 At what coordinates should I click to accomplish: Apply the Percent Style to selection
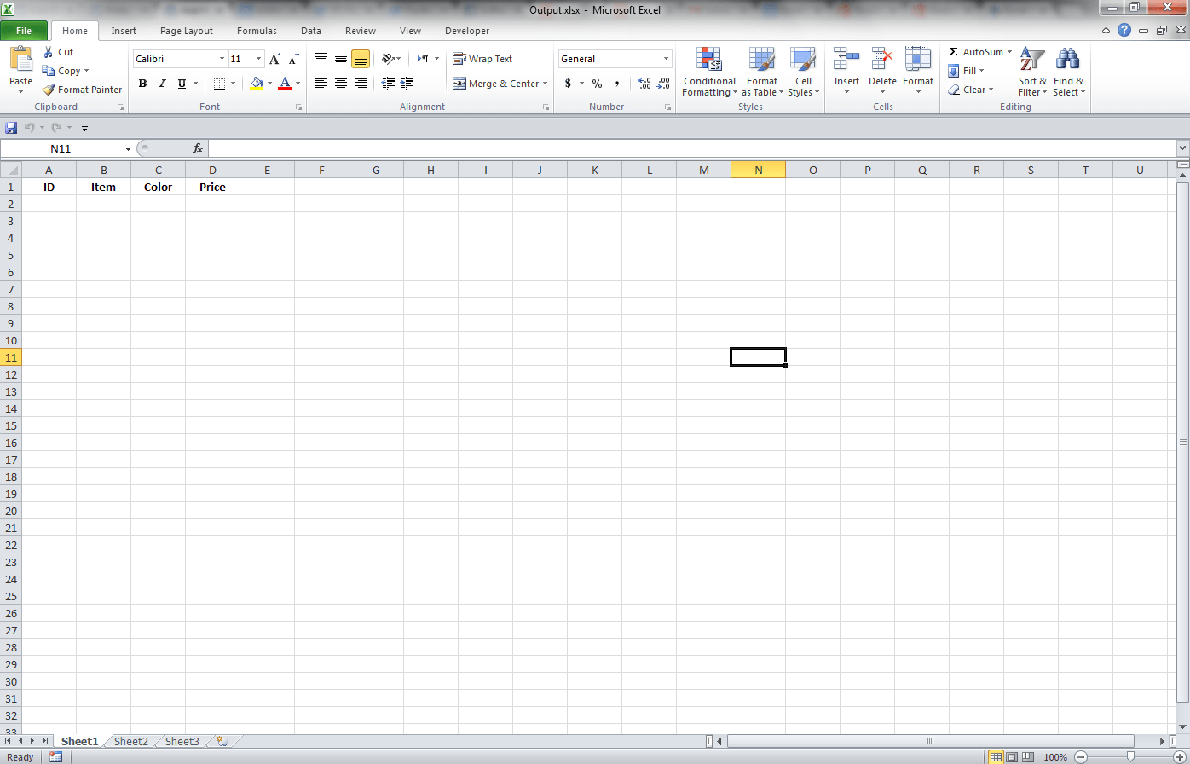click(597, 83)
